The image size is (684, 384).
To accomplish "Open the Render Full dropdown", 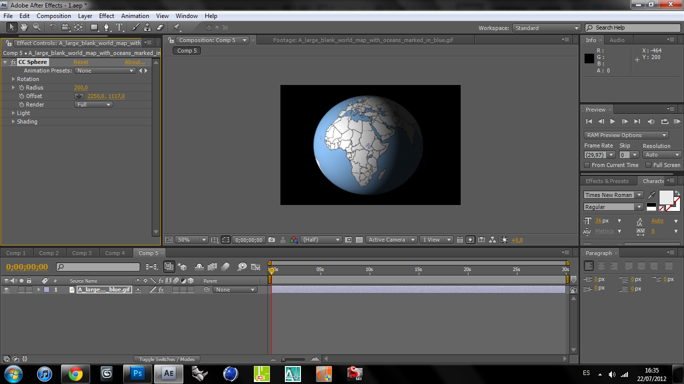I will pyautogui.click(x=94, y=104).
